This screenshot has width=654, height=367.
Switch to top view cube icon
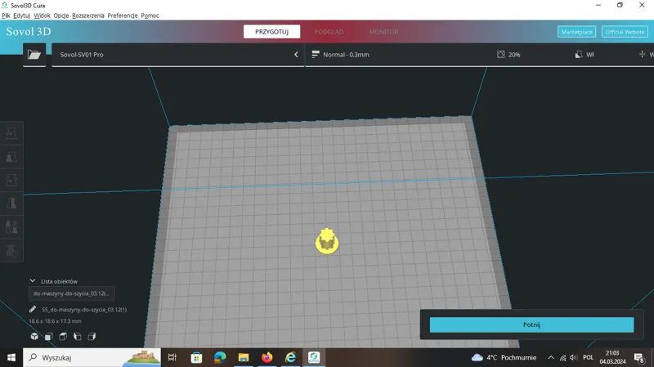[63, 336]
